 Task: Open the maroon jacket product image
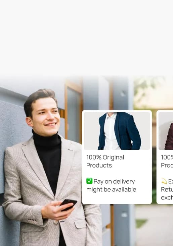coord(166,131)
